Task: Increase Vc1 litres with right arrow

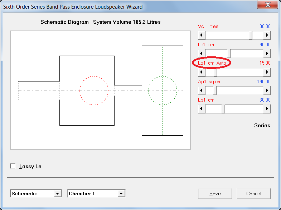Action: [x=267, y=35]
